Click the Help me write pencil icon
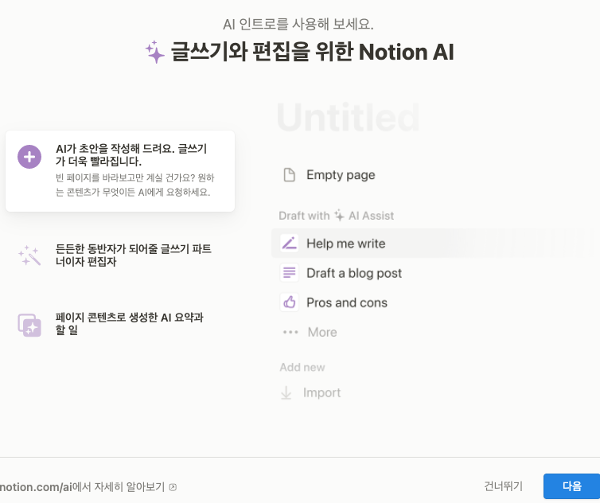Viewport: 600px width, 503px height. (290, 244)
